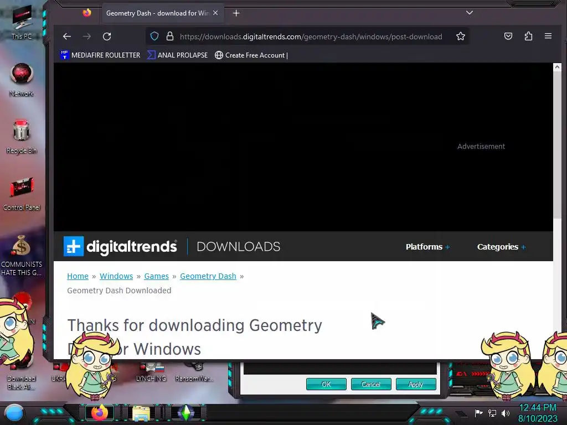567x425 pixels.
Task: Open the Create Free Account bookmark
Action: 251,55
